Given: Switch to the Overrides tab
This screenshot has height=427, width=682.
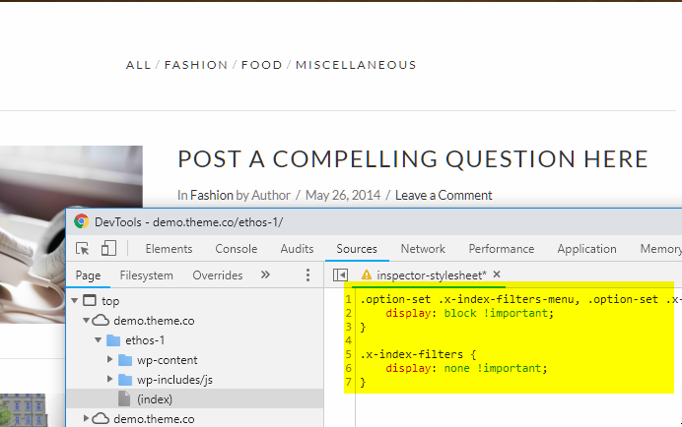Looking at the screenshot, I should point(218,275).
